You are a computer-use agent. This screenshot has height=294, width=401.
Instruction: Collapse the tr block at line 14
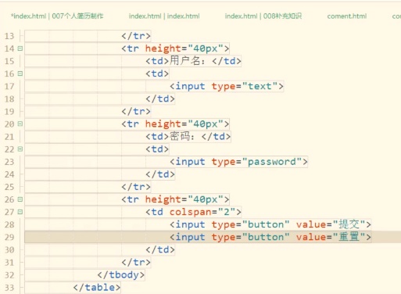coord(20,48)
